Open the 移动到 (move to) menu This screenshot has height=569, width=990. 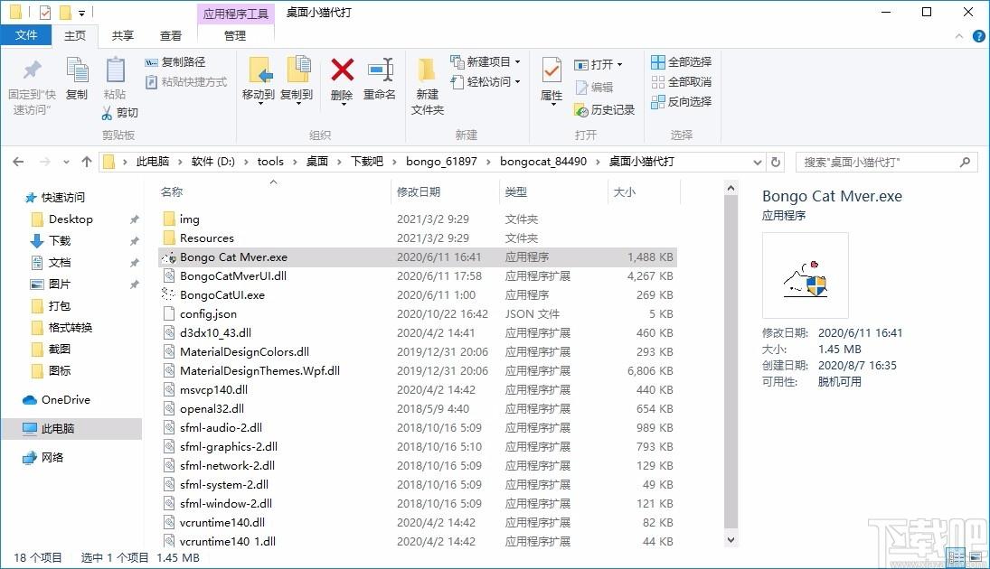click(x=259, y=80)
